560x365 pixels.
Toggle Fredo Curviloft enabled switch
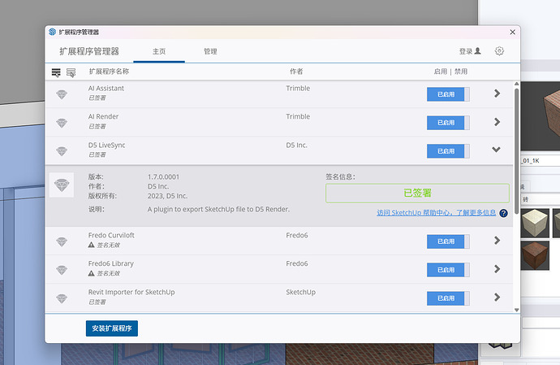pos(448,241)
